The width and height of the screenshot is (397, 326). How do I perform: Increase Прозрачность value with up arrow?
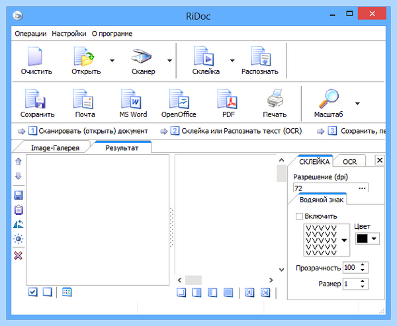(x=363, y=265)
